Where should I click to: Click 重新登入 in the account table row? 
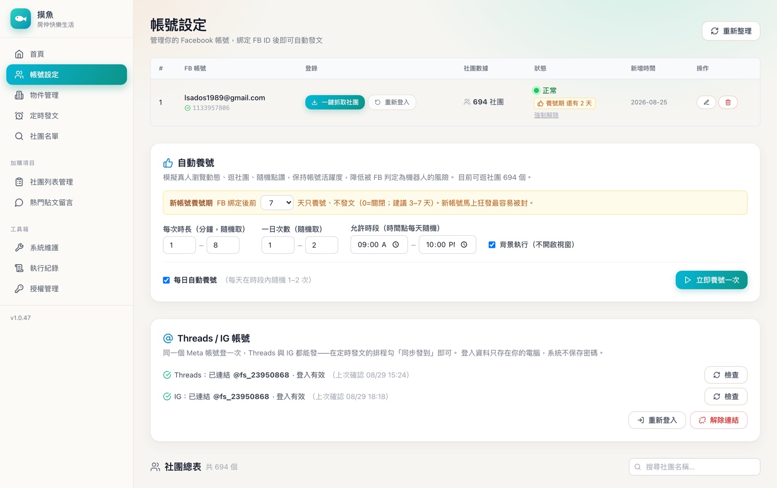coord(392,102)
